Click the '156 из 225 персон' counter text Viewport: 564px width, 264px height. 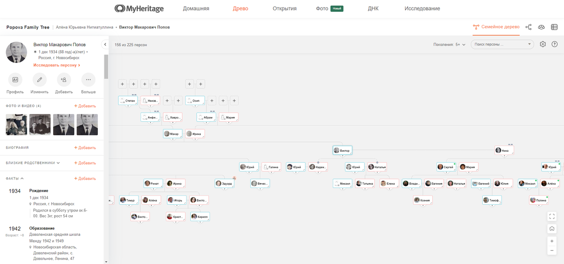click(131, 45)
